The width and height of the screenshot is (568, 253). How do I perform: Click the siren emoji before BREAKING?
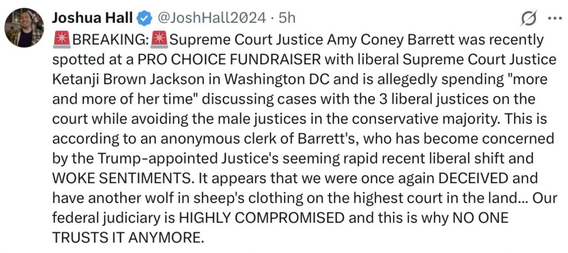[x=62, y=41]
